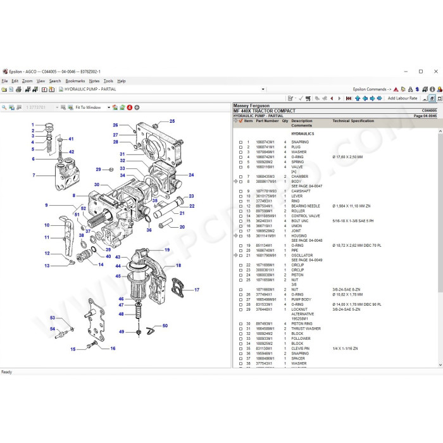Click the gray plus circle icon
443x443 pixels.
(x=137, y=108)
